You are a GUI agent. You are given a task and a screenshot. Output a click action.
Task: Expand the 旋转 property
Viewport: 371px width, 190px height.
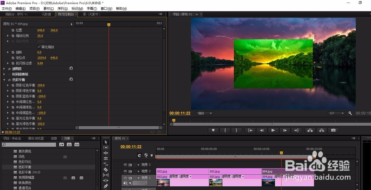click(x=8, y=52)
